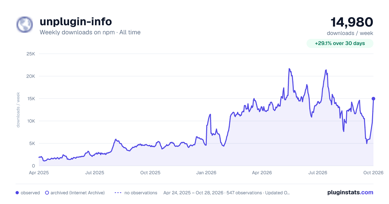Image resolution: width=389 pixels, height=204 pixels.
Task: Click the Jul 2026 x-axis label
Action: [318, 173]
